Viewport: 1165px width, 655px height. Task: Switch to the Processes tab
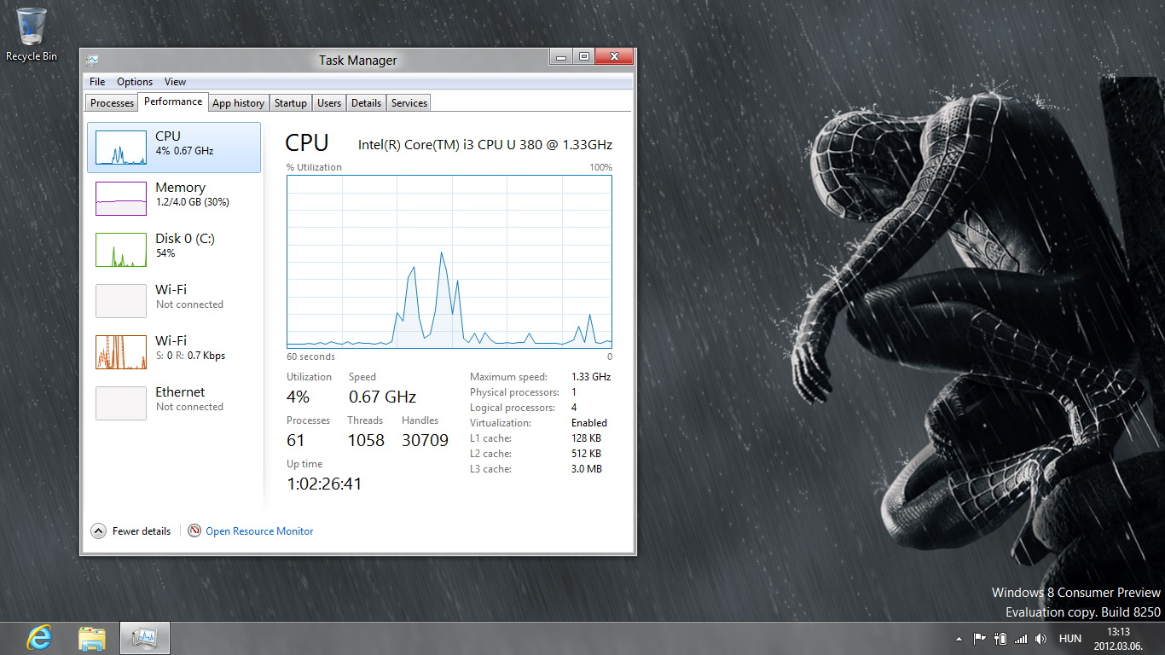pos(112,103)
